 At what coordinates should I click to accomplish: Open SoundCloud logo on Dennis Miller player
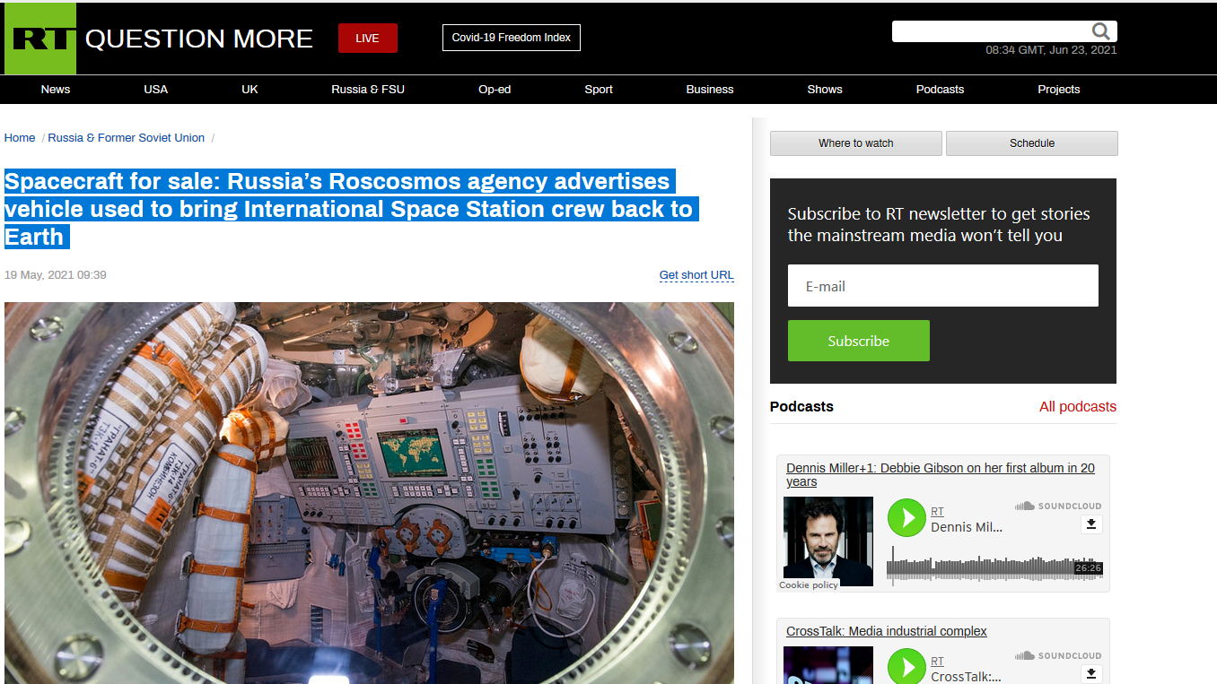1058,507
